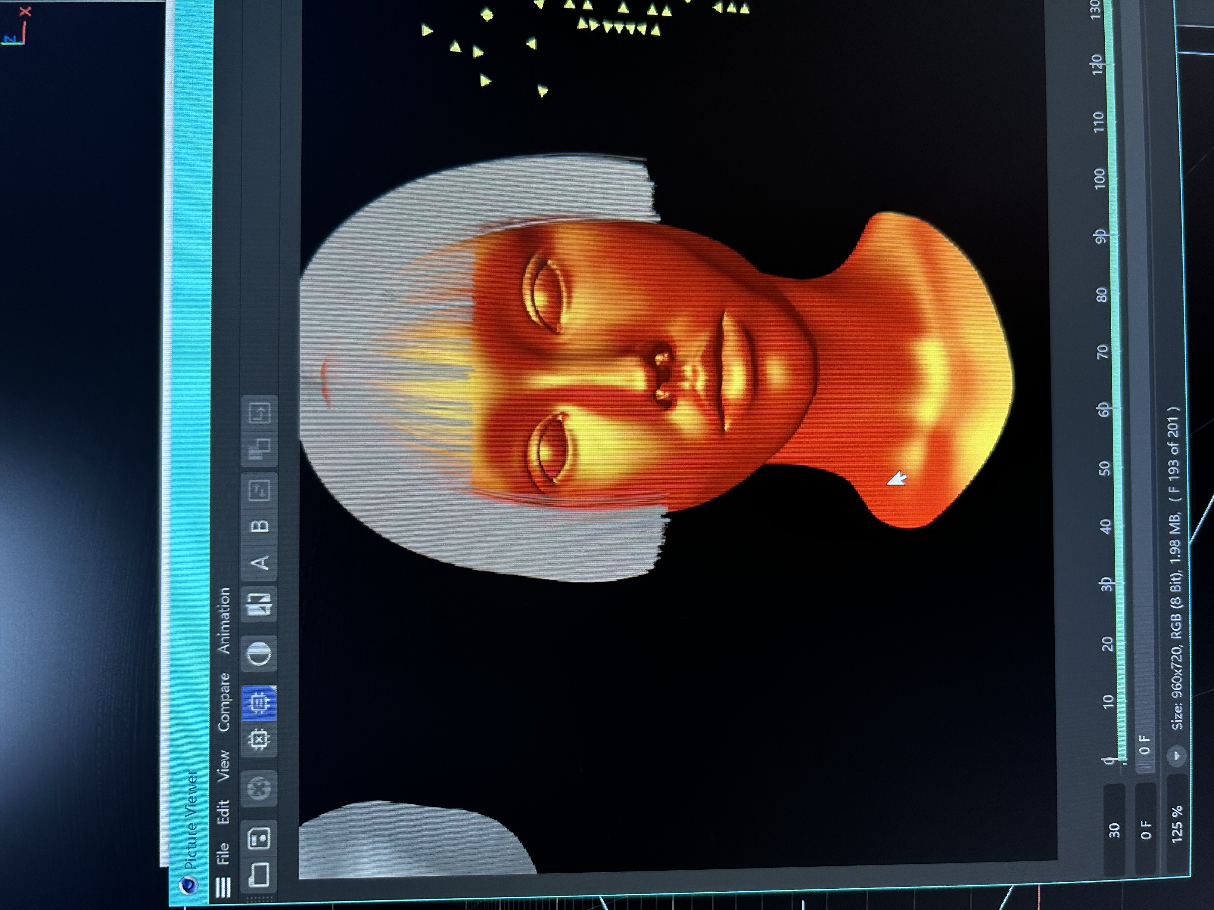Screen dimensions: 1214x910
Task: Open the hamburger menu button
Action: tap(222, 887)
